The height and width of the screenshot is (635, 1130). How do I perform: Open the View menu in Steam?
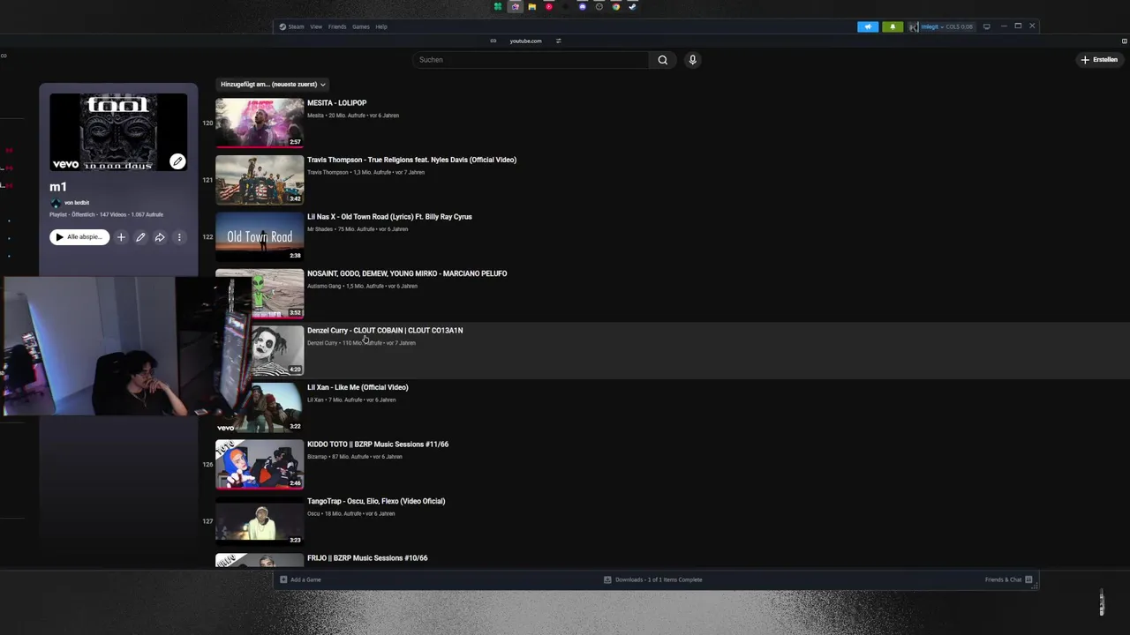[316, 26]
